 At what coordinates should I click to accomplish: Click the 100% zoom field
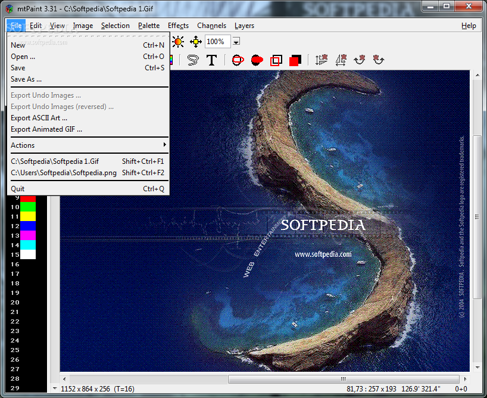pyautogui.click(x=217, y=42)
